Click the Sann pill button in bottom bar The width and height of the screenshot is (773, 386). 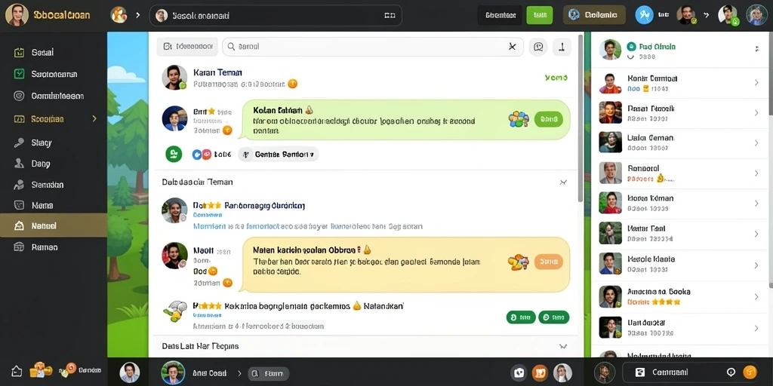pyautogui.click(x=269, y=374)
